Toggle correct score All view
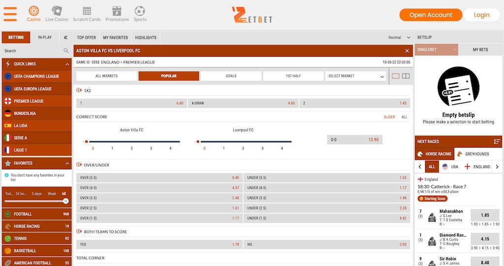 [x=405, y=117]
